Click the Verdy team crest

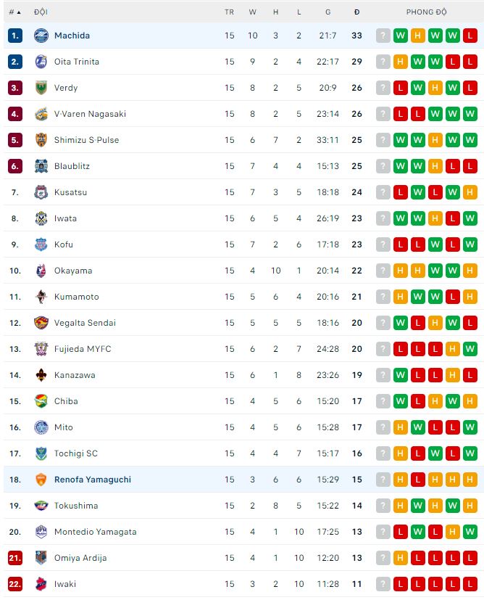click(x=41, y=88)
